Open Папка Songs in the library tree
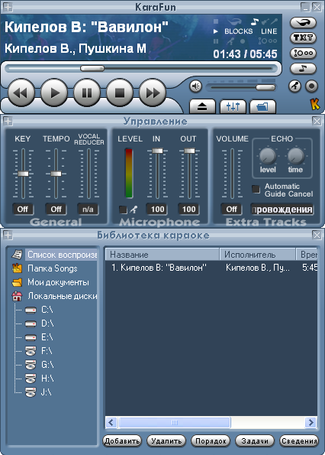 (x=53, y=268)
